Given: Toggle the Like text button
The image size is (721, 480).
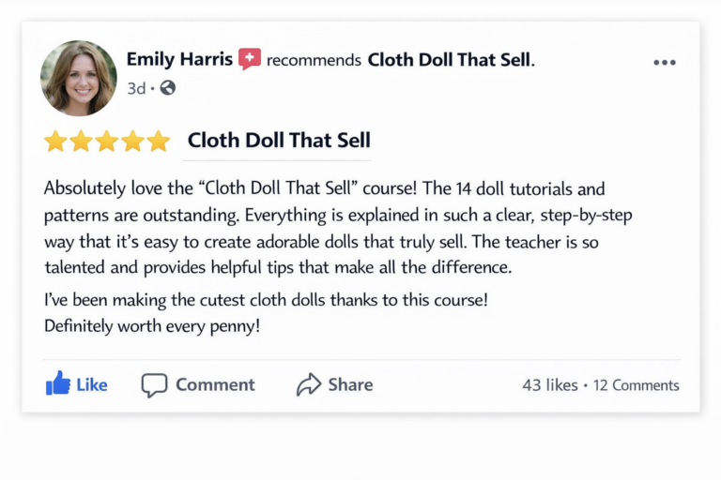Looking at the screenshot, I should 91,385.
